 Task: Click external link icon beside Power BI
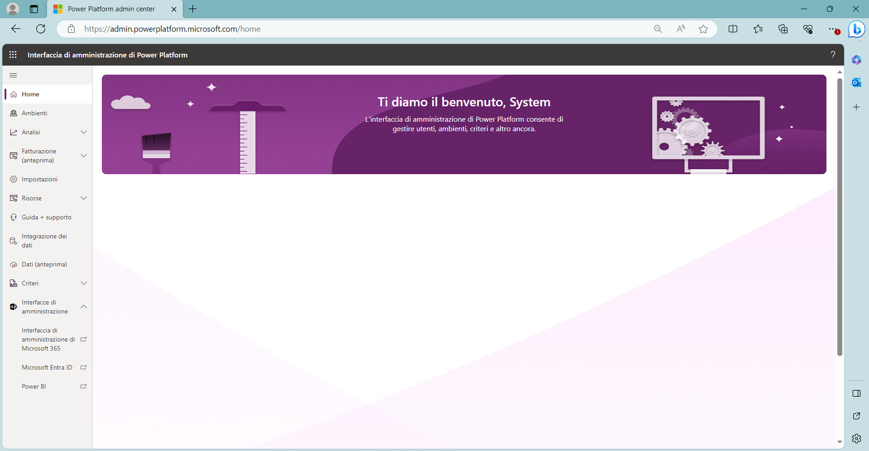[83, 387]
